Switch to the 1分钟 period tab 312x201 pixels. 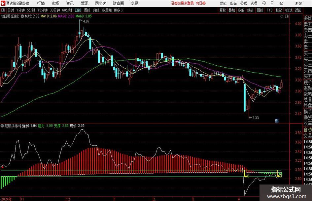coord(20,10)
